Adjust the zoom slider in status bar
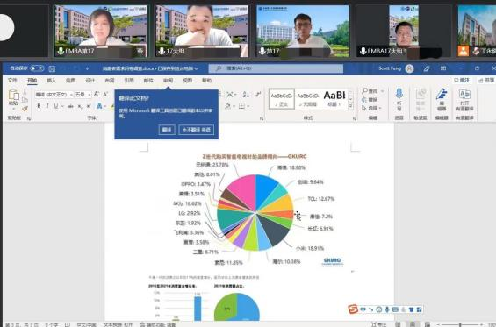The image size is (496, 327). pyautogui.click(x=460, y=324)
